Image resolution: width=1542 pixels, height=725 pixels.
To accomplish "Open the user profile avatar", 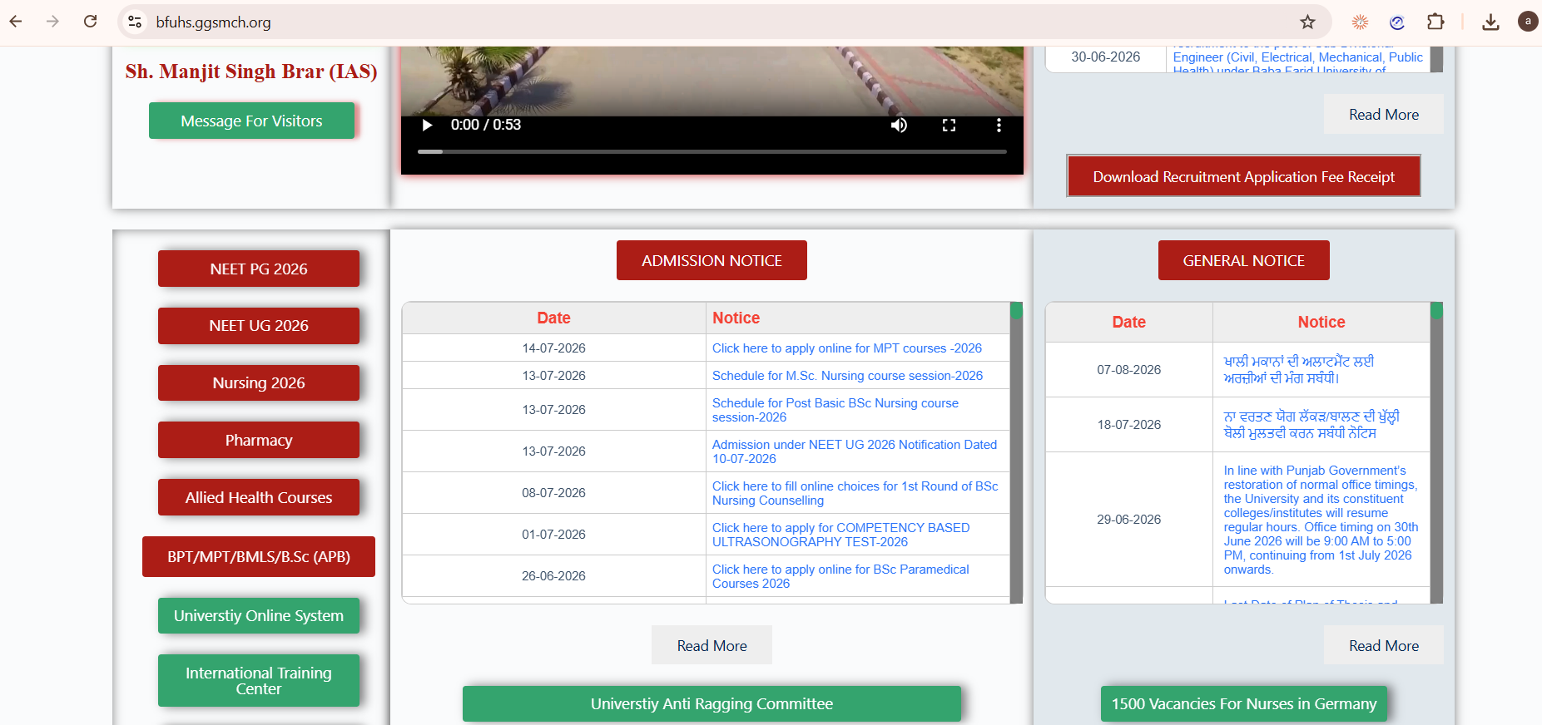I will point(1528,22).
